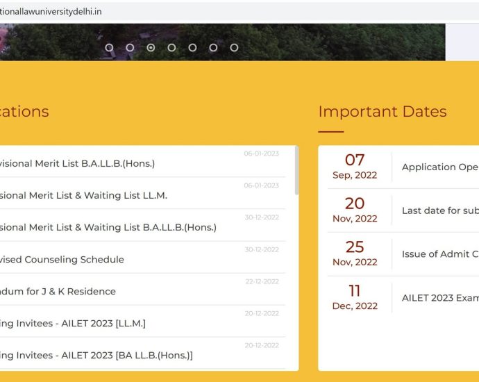Viewport: 479px width, 382px height.
Task: Jump to the fourth carousel slide dot
Action: [x=171, y=48]
